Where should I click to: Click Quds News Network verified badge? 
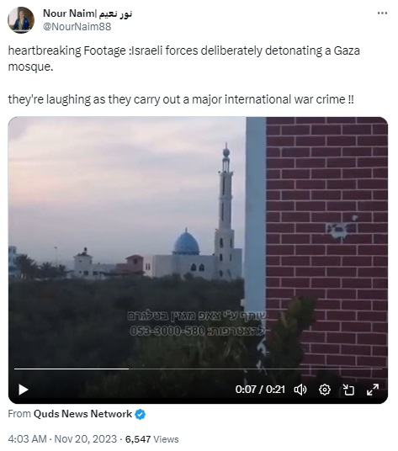(141, 414)
